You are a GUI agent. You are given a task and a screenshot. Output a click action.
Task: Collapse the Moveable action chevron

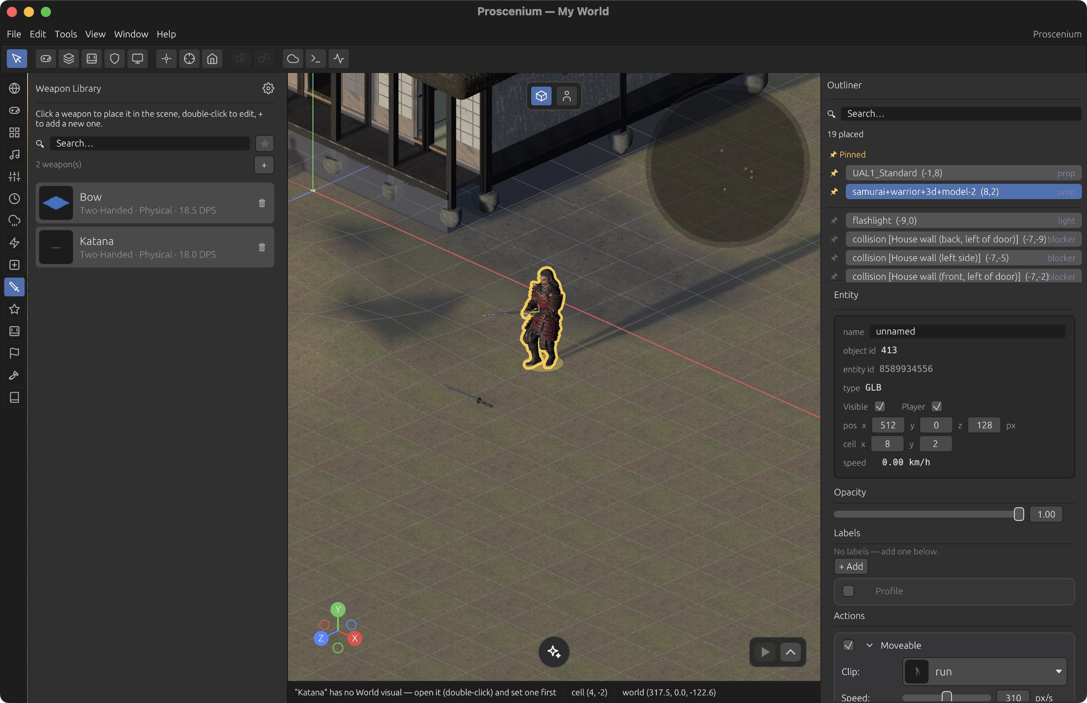tap(870, 645)
